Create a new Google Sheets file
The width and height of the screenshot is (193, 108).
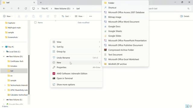tap(125, 31)
